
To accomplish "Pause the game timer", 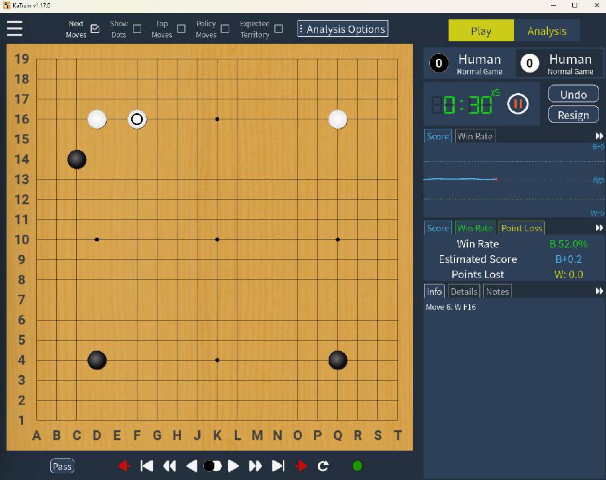I will (517, 104).
